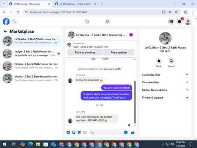Open conversation info purple icon
197x148 pixels.
pyautogui.click(x=131, y=35)
